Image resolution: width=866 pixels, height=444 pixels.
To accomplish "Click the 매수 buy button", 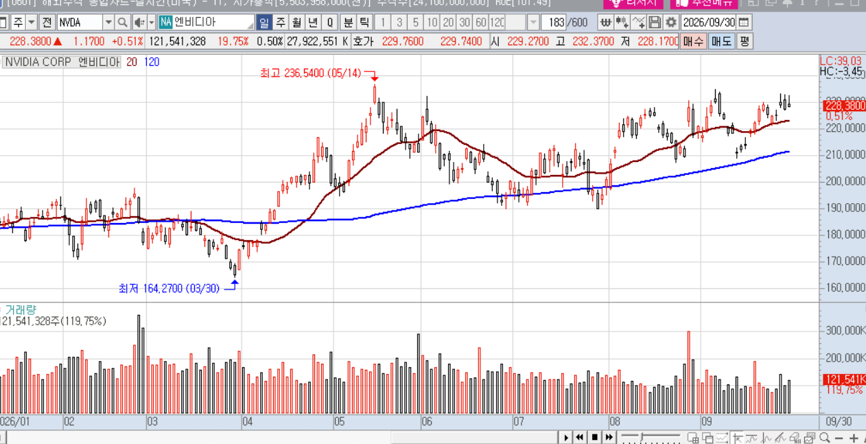I will click(694, 41).
